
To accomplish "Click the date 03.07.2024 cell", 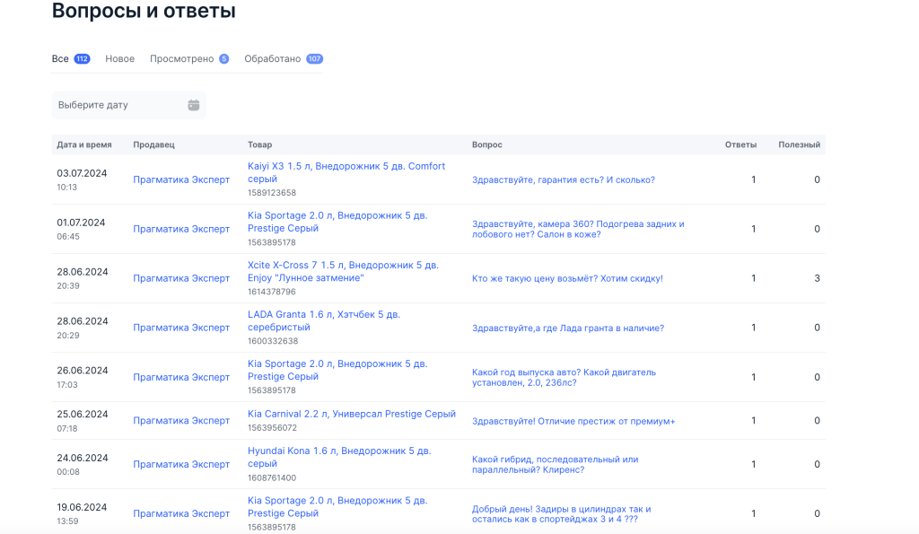I will 82,173.
